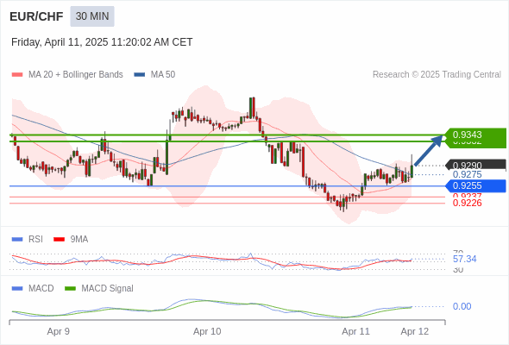Viewport: 509px width, 345px height.
Task: Click the RSI value 57.34 label
Action: (464, 259)
